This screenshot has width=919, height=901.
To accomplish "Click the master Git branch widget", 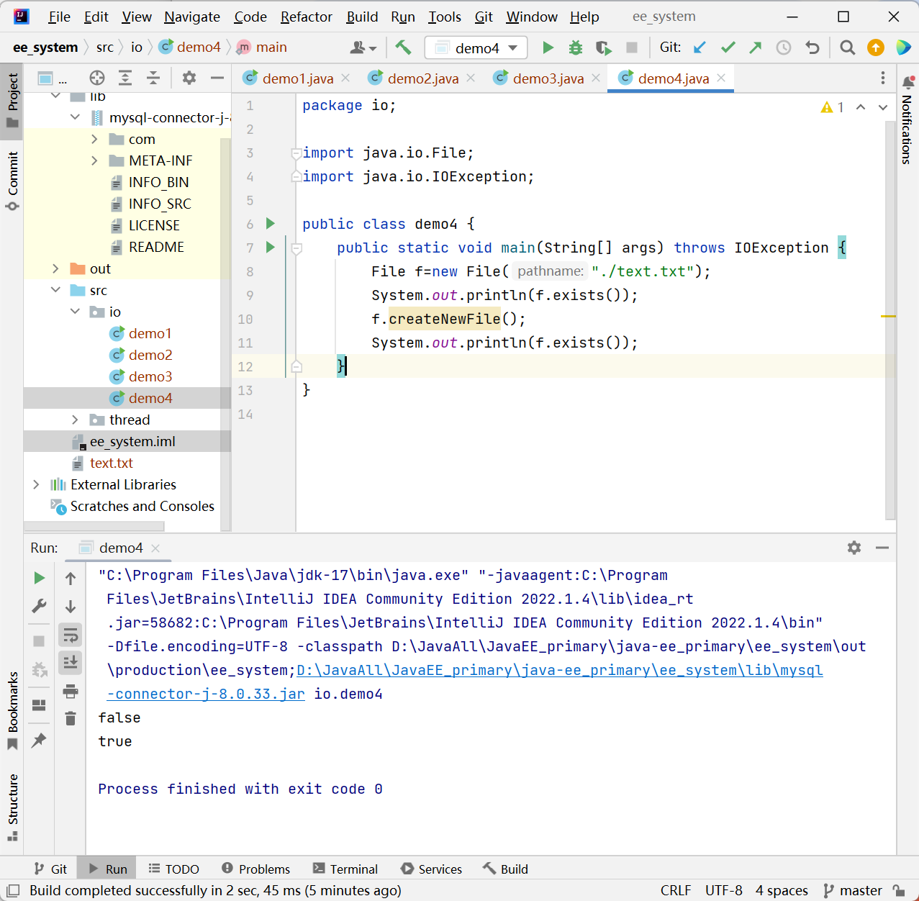I will pos(853,890).
